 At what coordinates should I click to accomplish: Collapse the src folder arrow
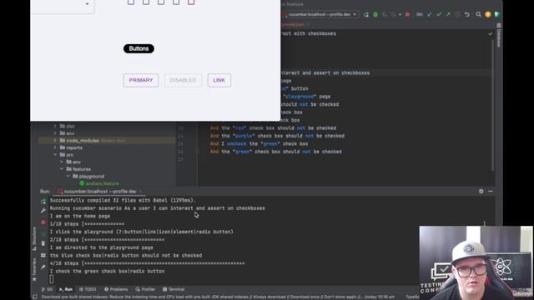point(55,155)
